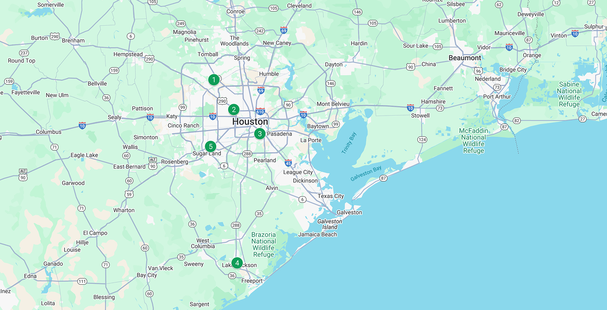607x310 pixels.
Task: Click the Conroe label
Action: coord(235,12)
